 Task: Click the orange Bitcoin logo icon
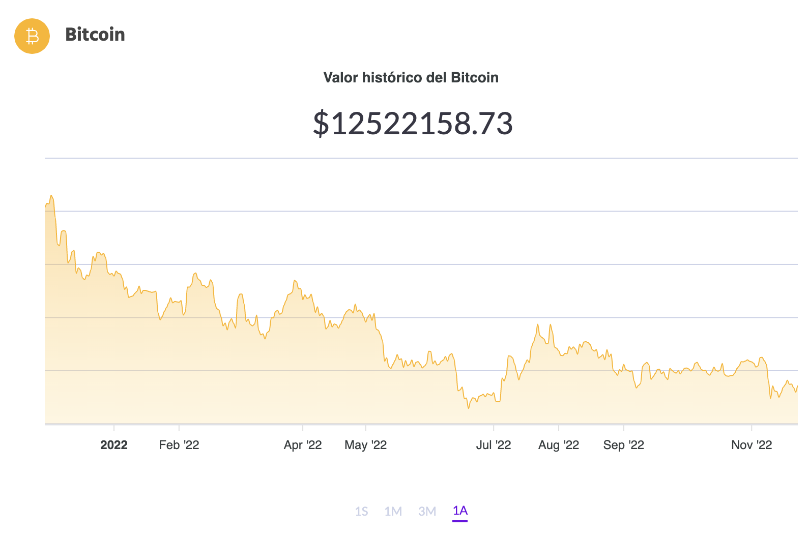32,36
